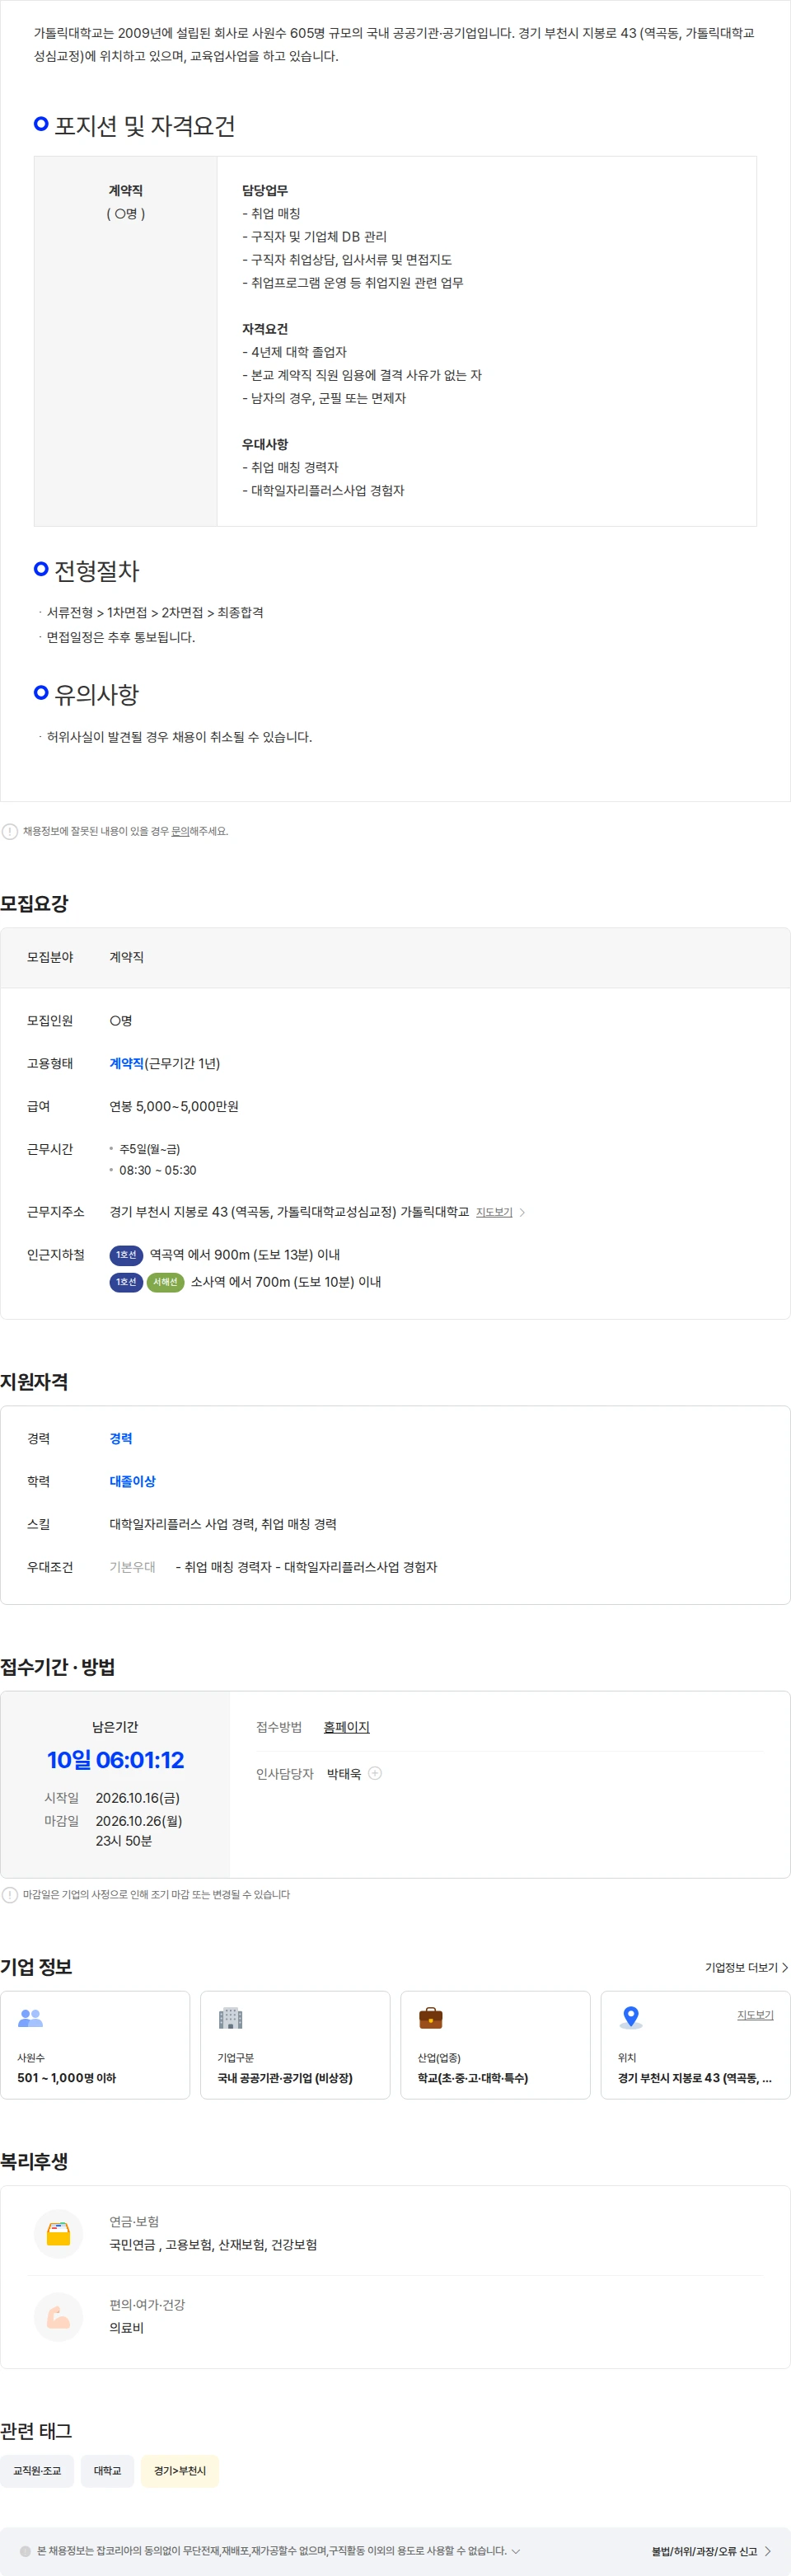Image resolution: width=791 pixels, height=2576 pixels.
Task: Open 지도보기 in 위치 card
Action: click(x=755, y=2015)
